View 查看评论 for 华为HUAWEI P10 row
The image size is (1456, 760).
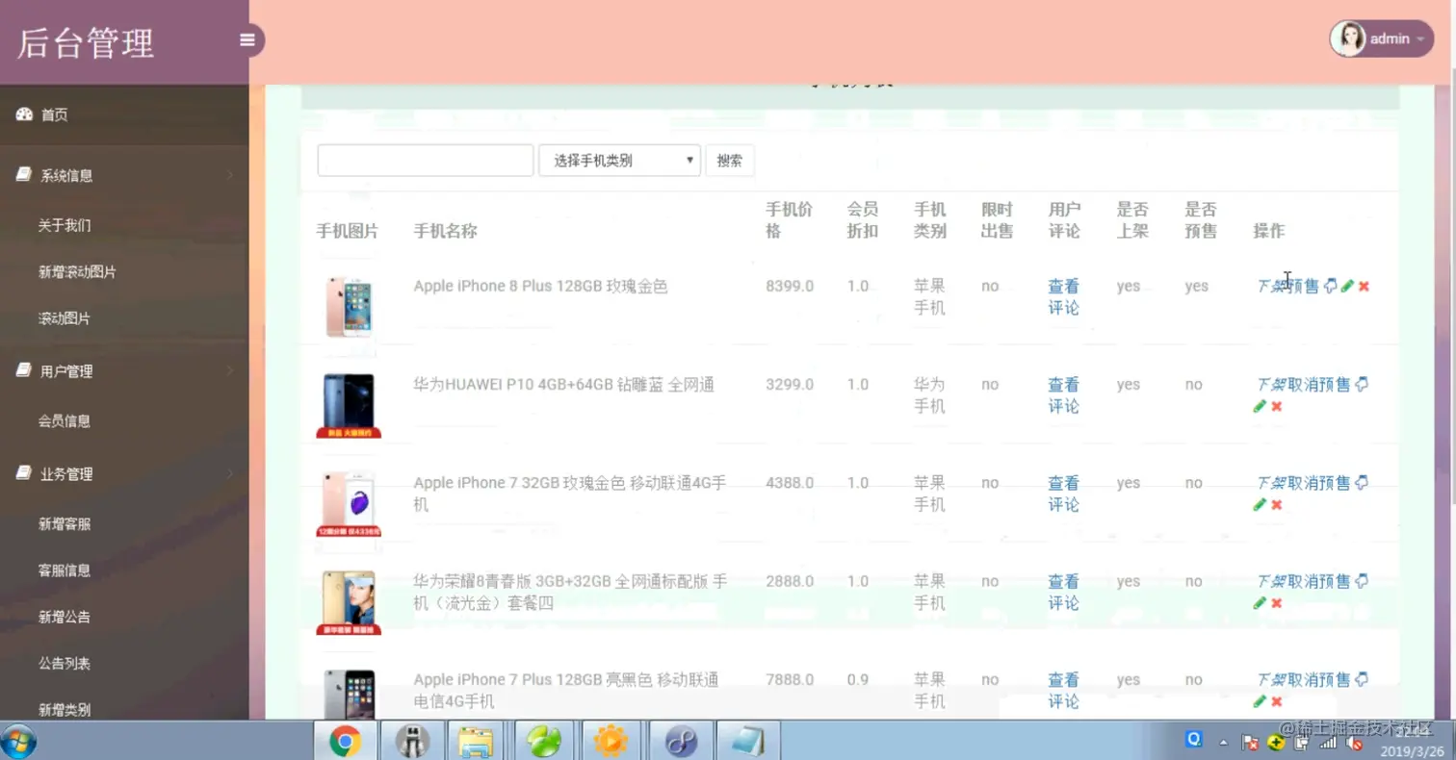pos(1064,395)
